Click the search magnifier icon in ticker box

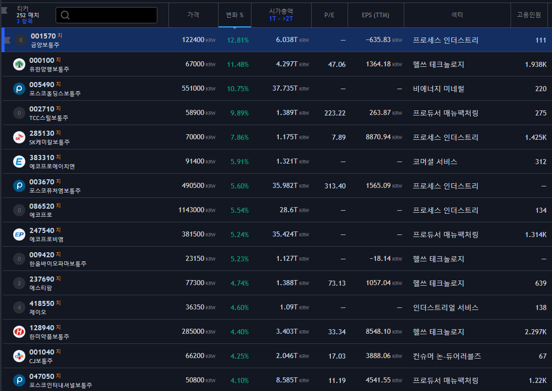pos(65,15)
